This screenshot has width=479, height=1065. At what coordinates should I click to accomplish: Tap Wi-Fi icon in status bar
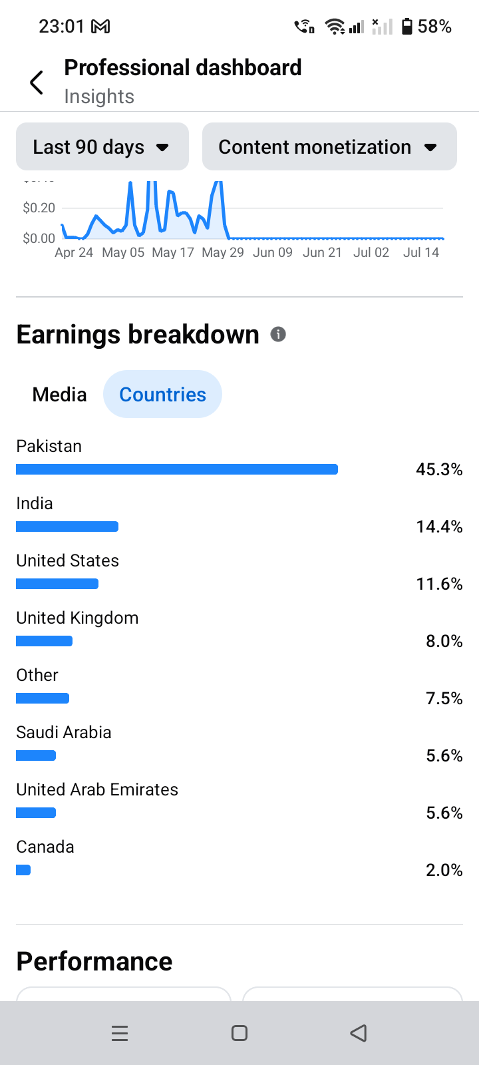point(335,27)
